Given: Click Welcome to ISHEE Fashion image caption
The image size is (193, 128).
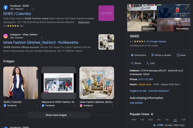Looking at the screenshot, I should click(58, 102).
